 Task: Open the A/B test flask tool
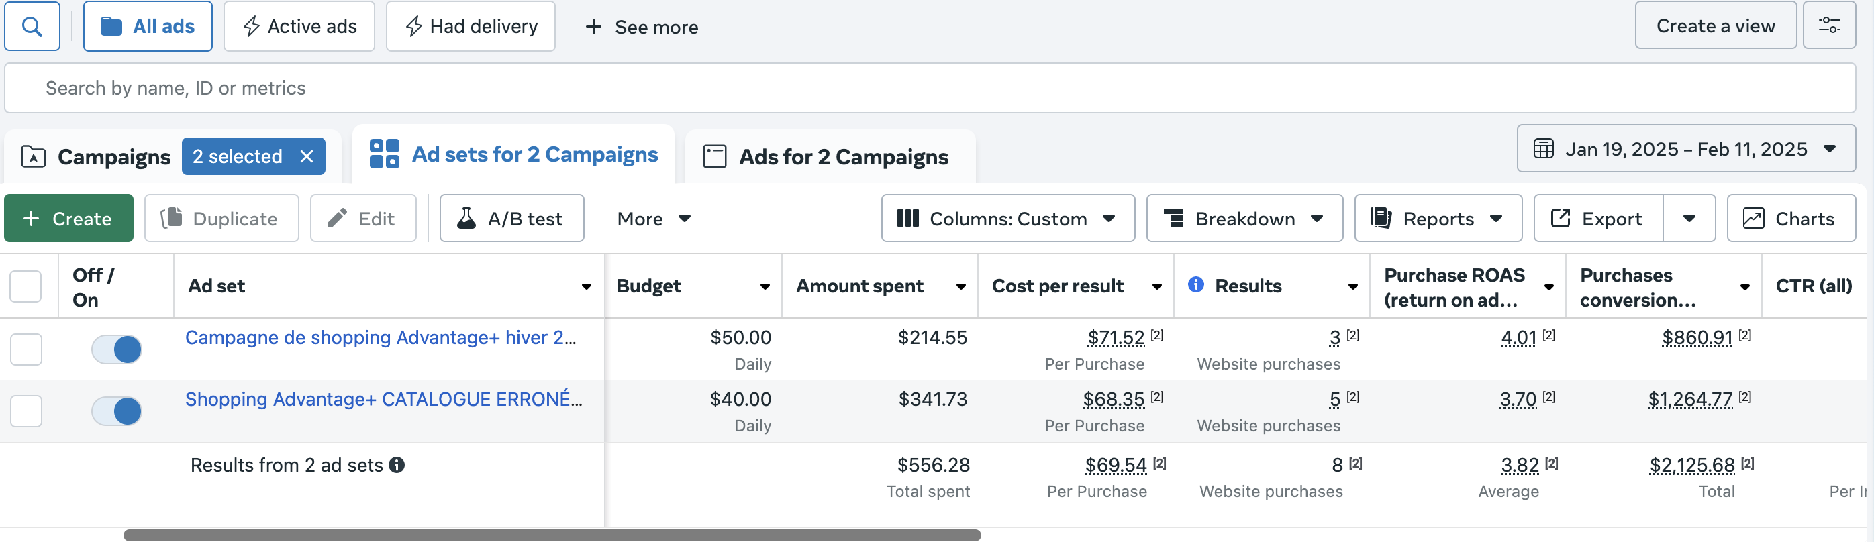(x=511, y=218)
